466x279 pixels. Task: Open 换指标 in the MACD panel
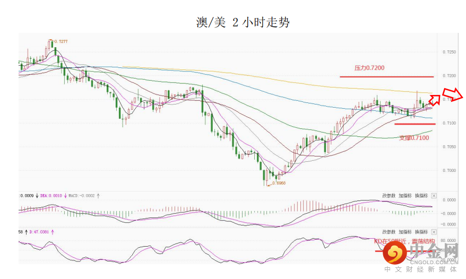pos(421,196)
